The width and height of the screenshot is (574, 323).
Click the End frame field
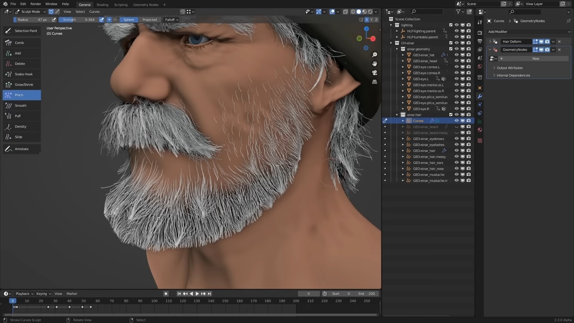[x=366, y=294]
